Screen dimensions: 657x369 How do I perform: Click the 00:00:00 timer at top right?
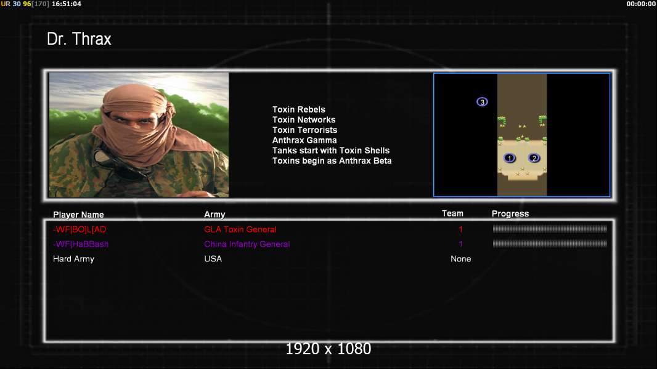[640, 4]
